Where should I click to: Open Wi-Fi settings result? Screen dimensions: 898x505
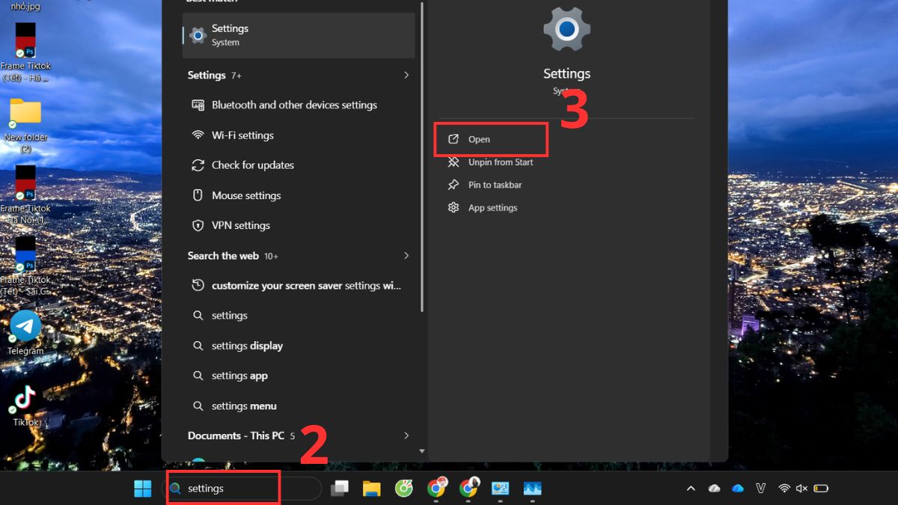pos(233,135)
